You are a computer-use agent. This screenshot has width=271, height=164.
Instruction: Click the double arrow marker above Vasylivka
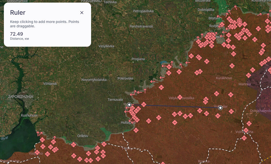[39, 134]
